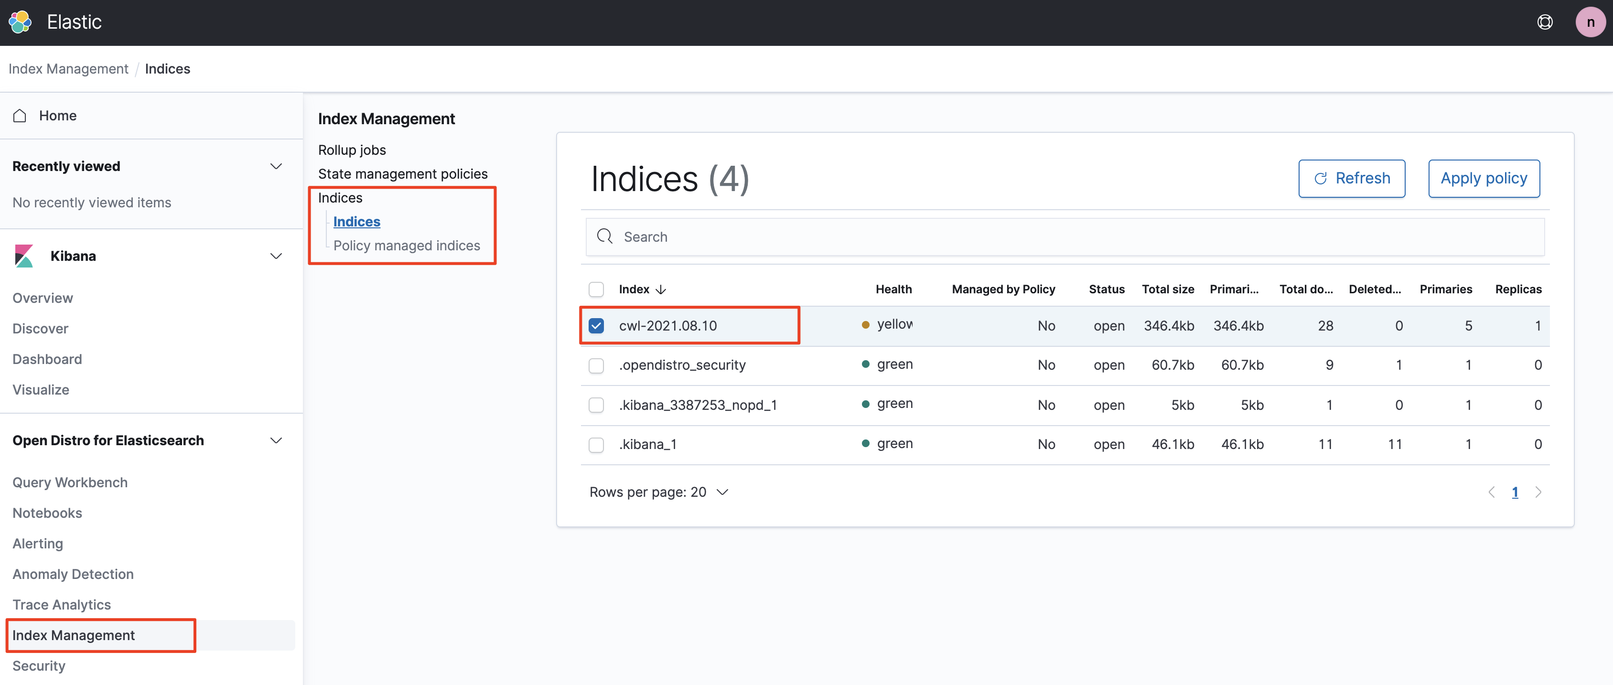Open State management policies

(x=403, y=174)
